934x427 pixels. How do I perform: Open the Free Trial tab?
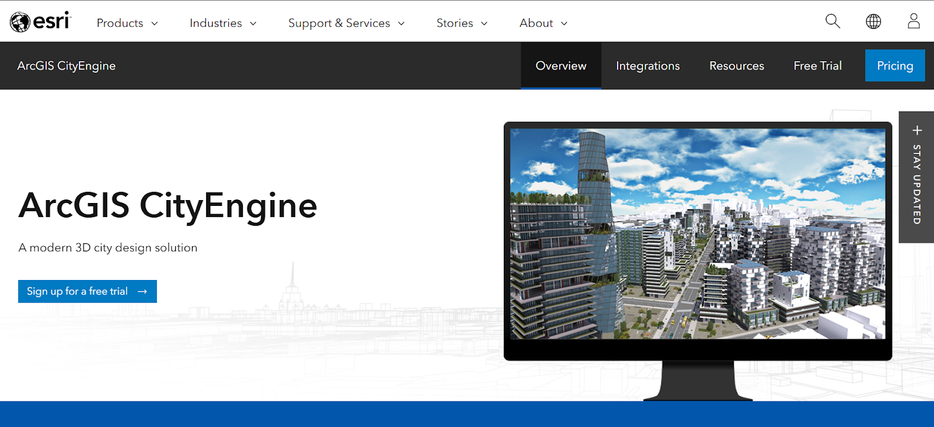817,66
